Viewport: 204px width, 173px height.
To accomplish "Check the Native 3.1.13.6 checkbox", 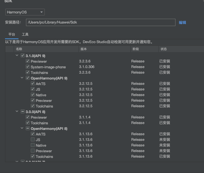I will 33,145.
